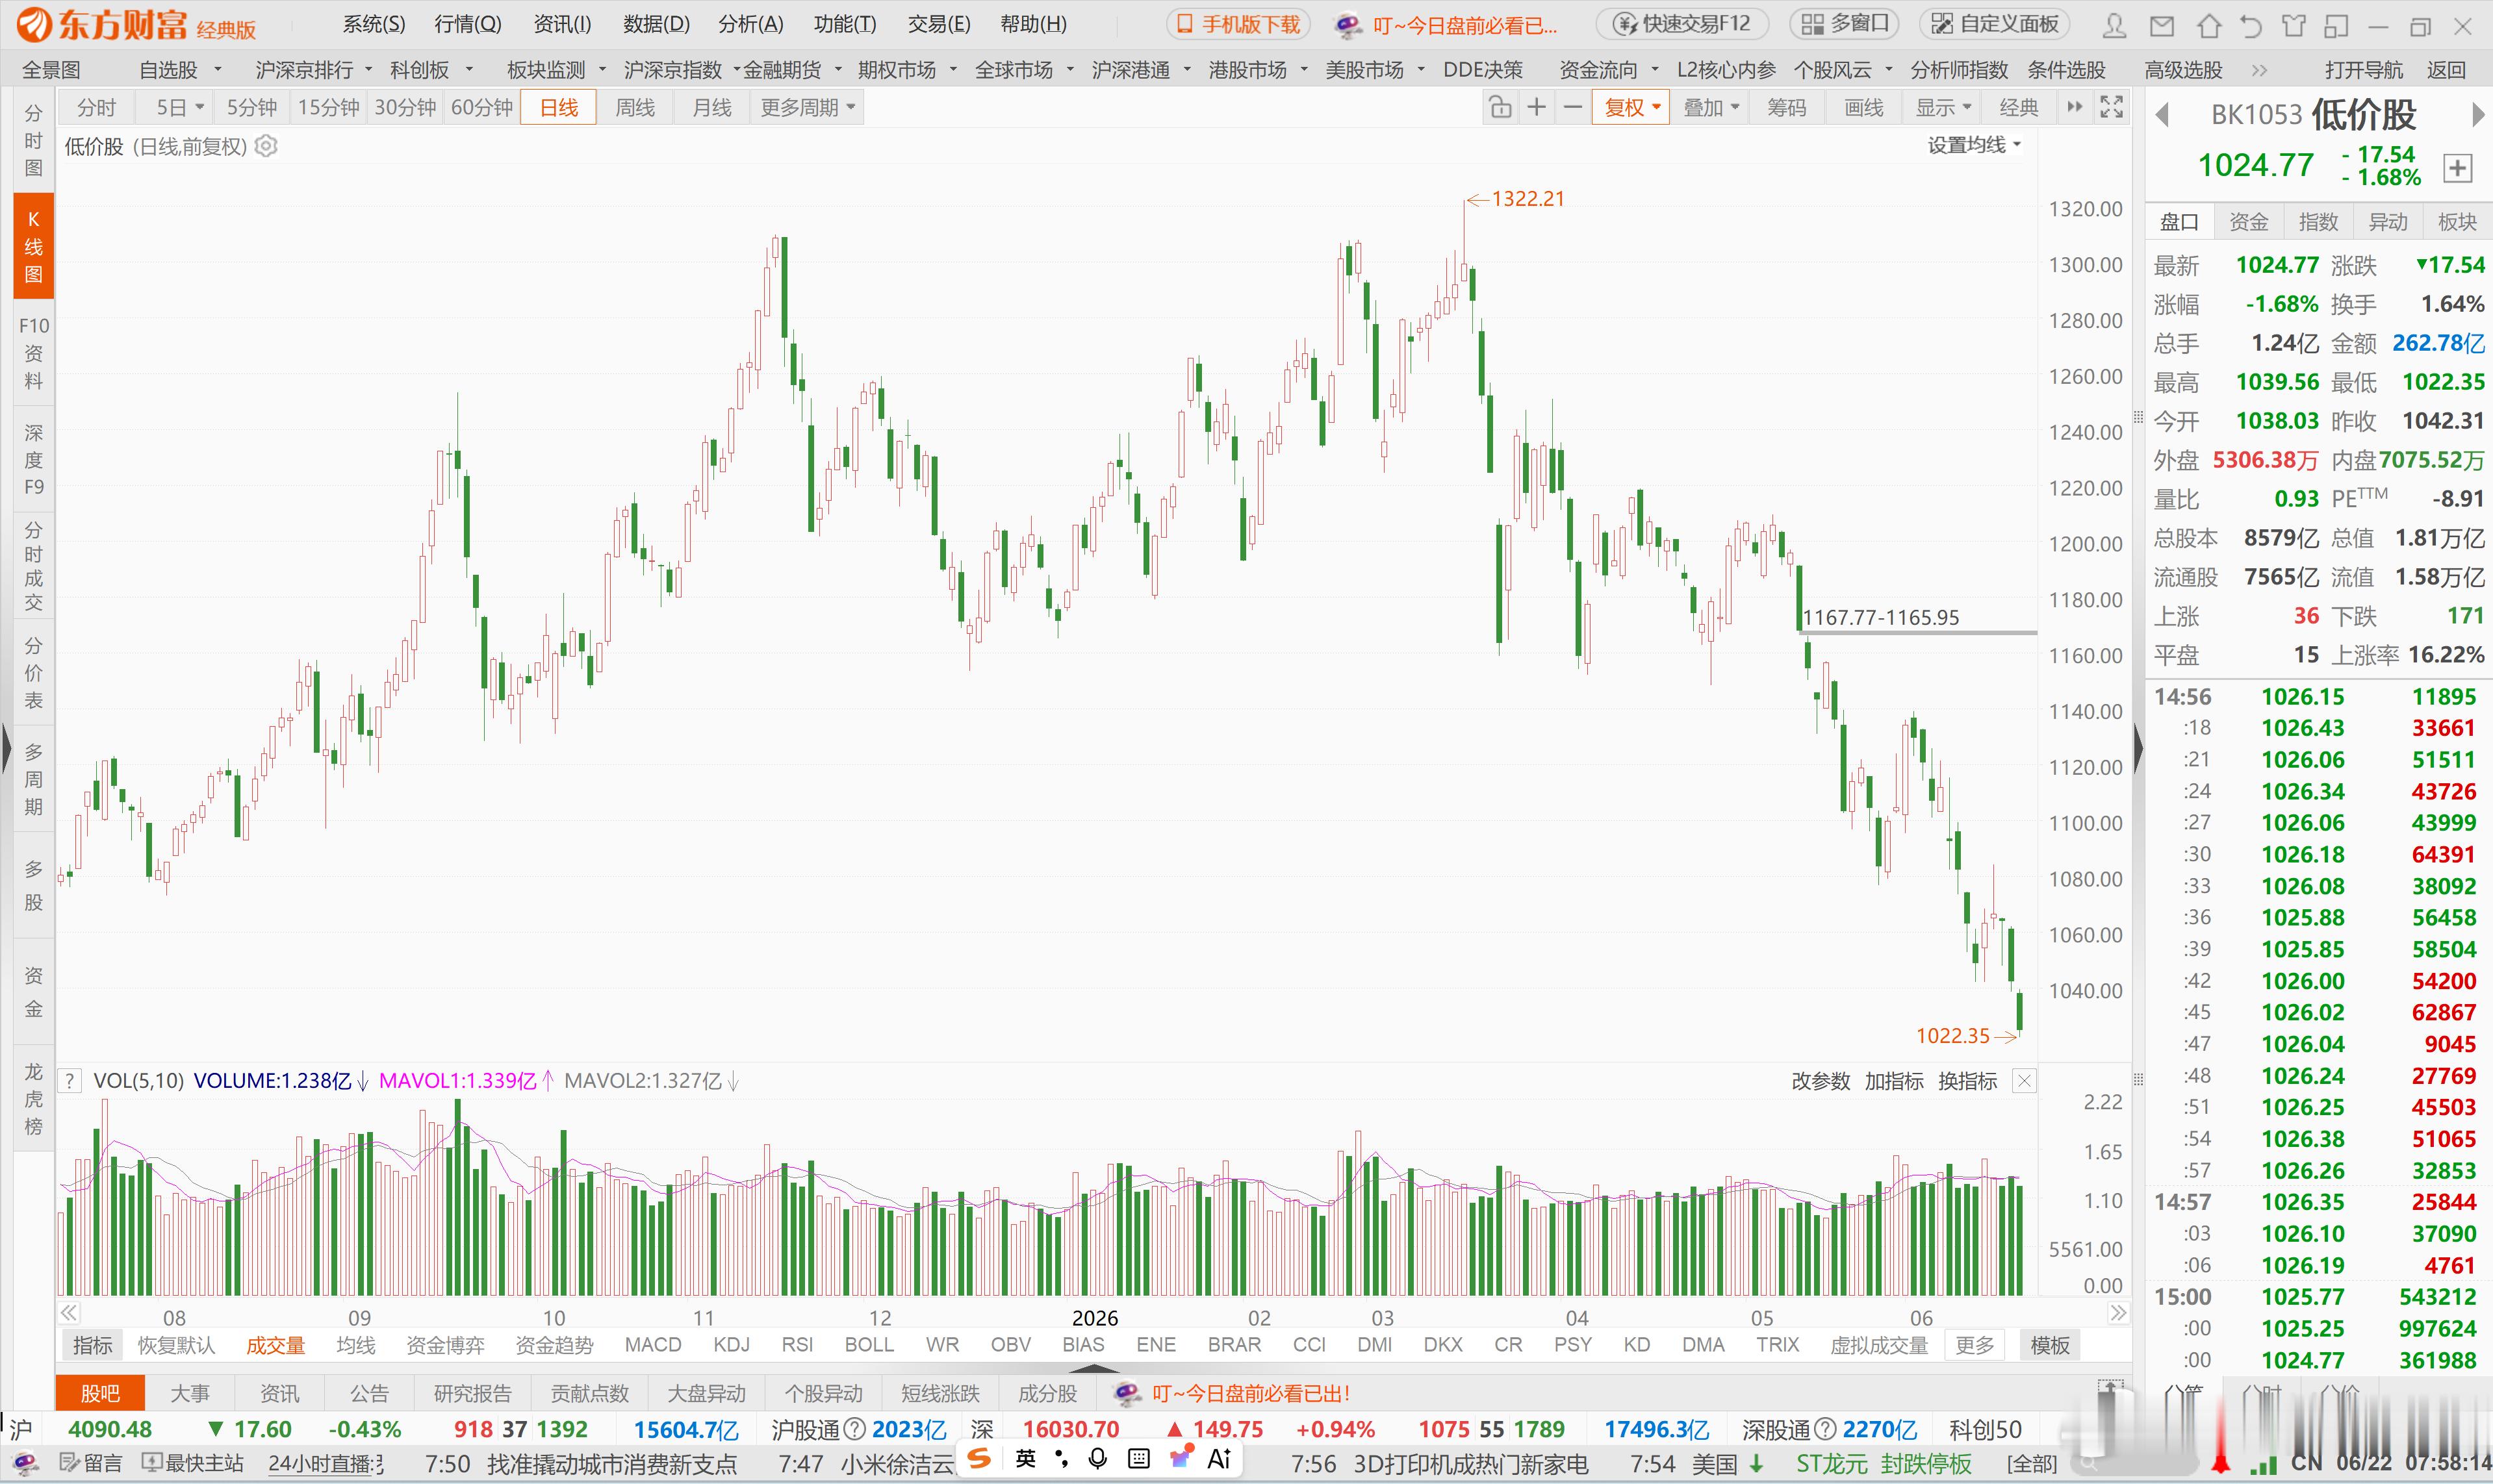Switch to 分时图 side view
2493x1484 pixels.
point(33,140)
